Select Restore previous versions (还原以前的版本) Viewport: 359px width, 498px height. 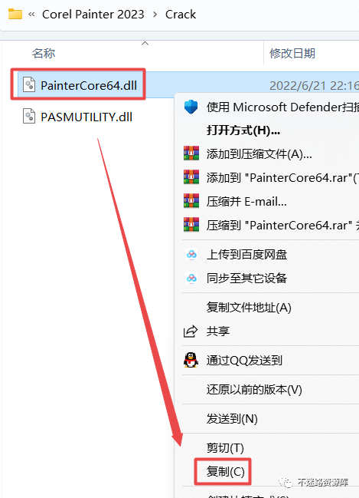point(254,390)
